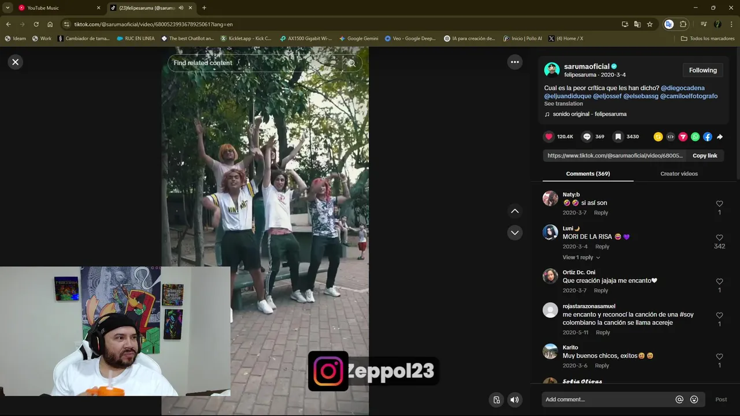Viewport: 740px width, 416px height.
Task: Open sarumaoficial profile avatar
Action: point(552,70)
